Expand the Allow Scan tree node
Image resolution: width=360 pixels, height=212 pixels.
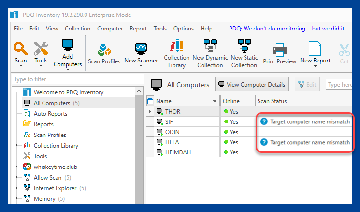click(x=16, y=177)
